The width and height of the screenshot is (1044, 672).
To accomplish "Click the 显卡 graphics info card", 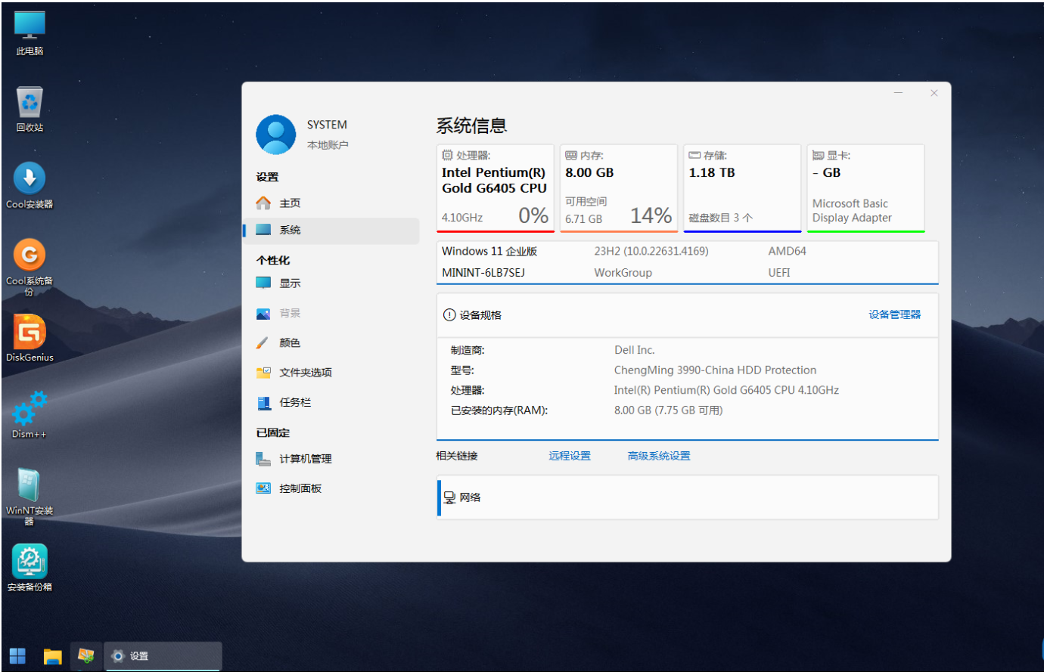I will [865, 188].
